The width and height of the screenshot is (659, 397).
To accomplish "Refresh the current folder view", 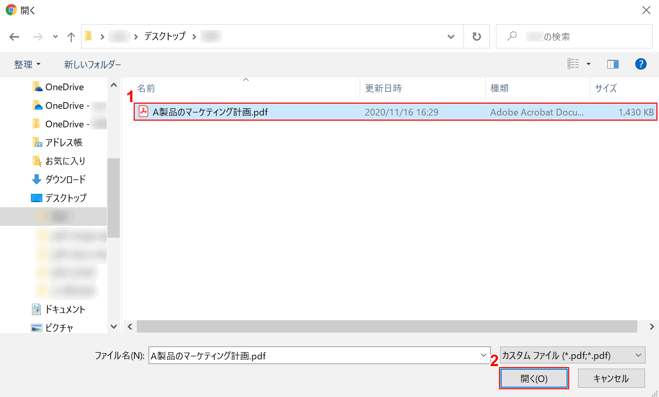I will click(x=476, y=37).
